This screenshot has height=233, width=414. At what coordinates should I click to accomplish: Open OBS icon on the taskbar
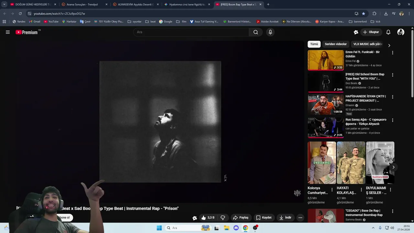click(255, 228)
